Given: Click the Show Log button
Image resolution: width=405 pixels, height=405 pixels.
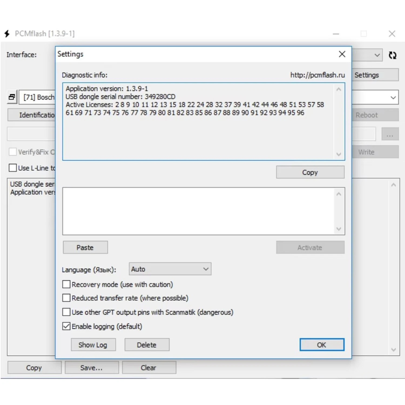Looking at the screenshot, I should pyautogui.click(x=93, y=345).
